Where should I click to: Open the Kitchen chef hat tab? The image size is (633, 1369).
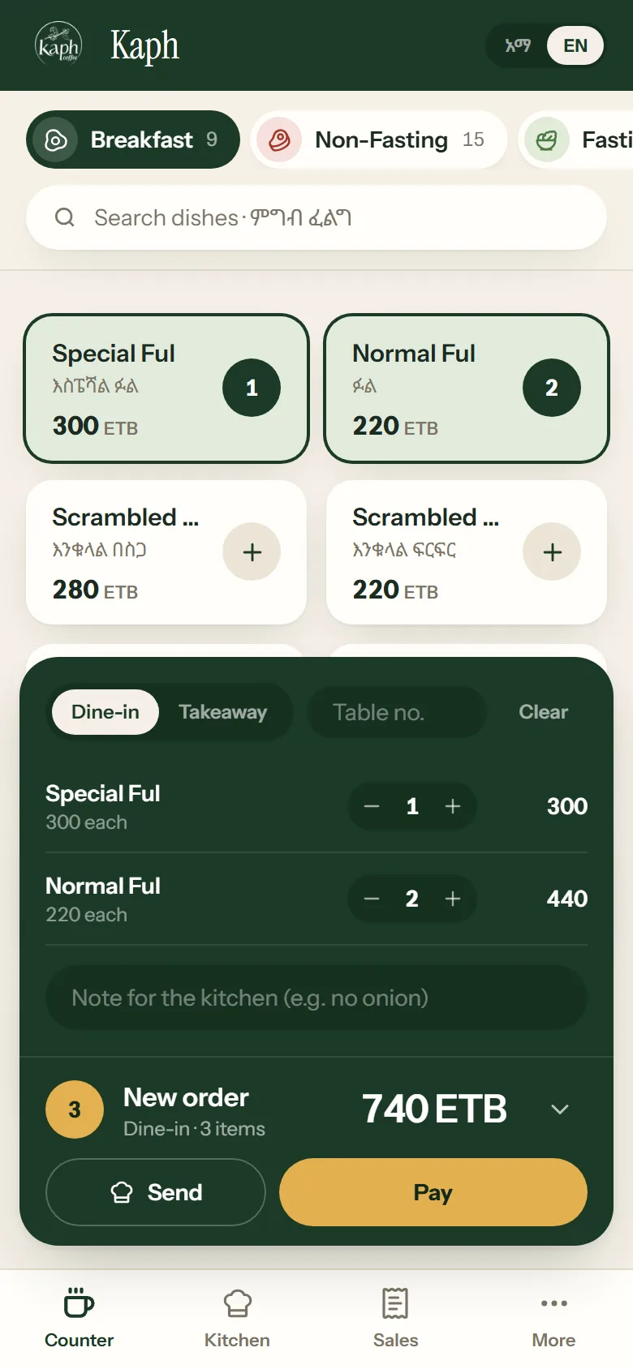pyautogui.click(x=237, y=1318)
